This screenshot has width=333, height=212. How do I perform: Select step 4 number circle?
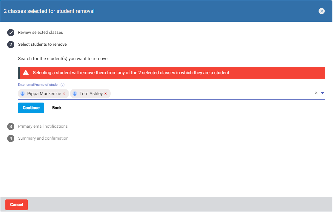(x=11, y=138)
